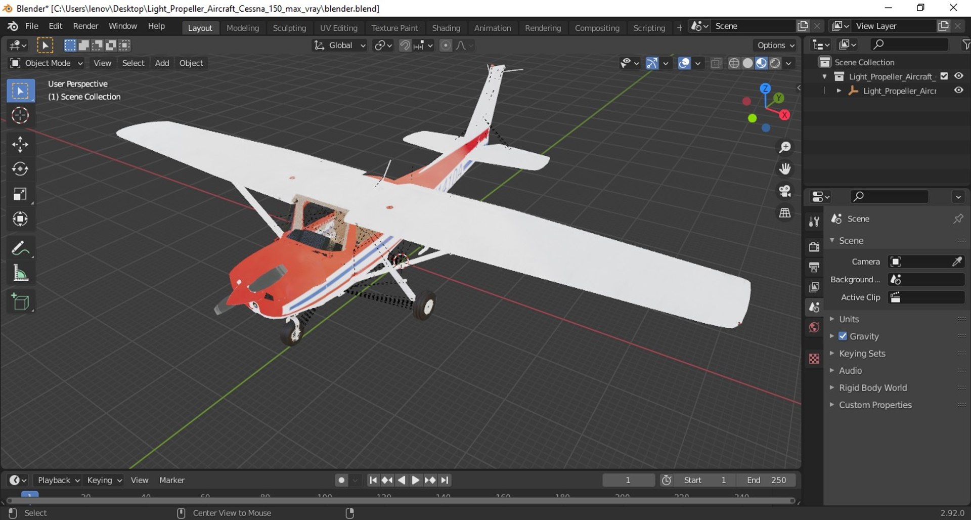Open the Playback dropdown in timeline
Image resolution: width=971 pixels, height=520 pixels.
click(58, 480)
